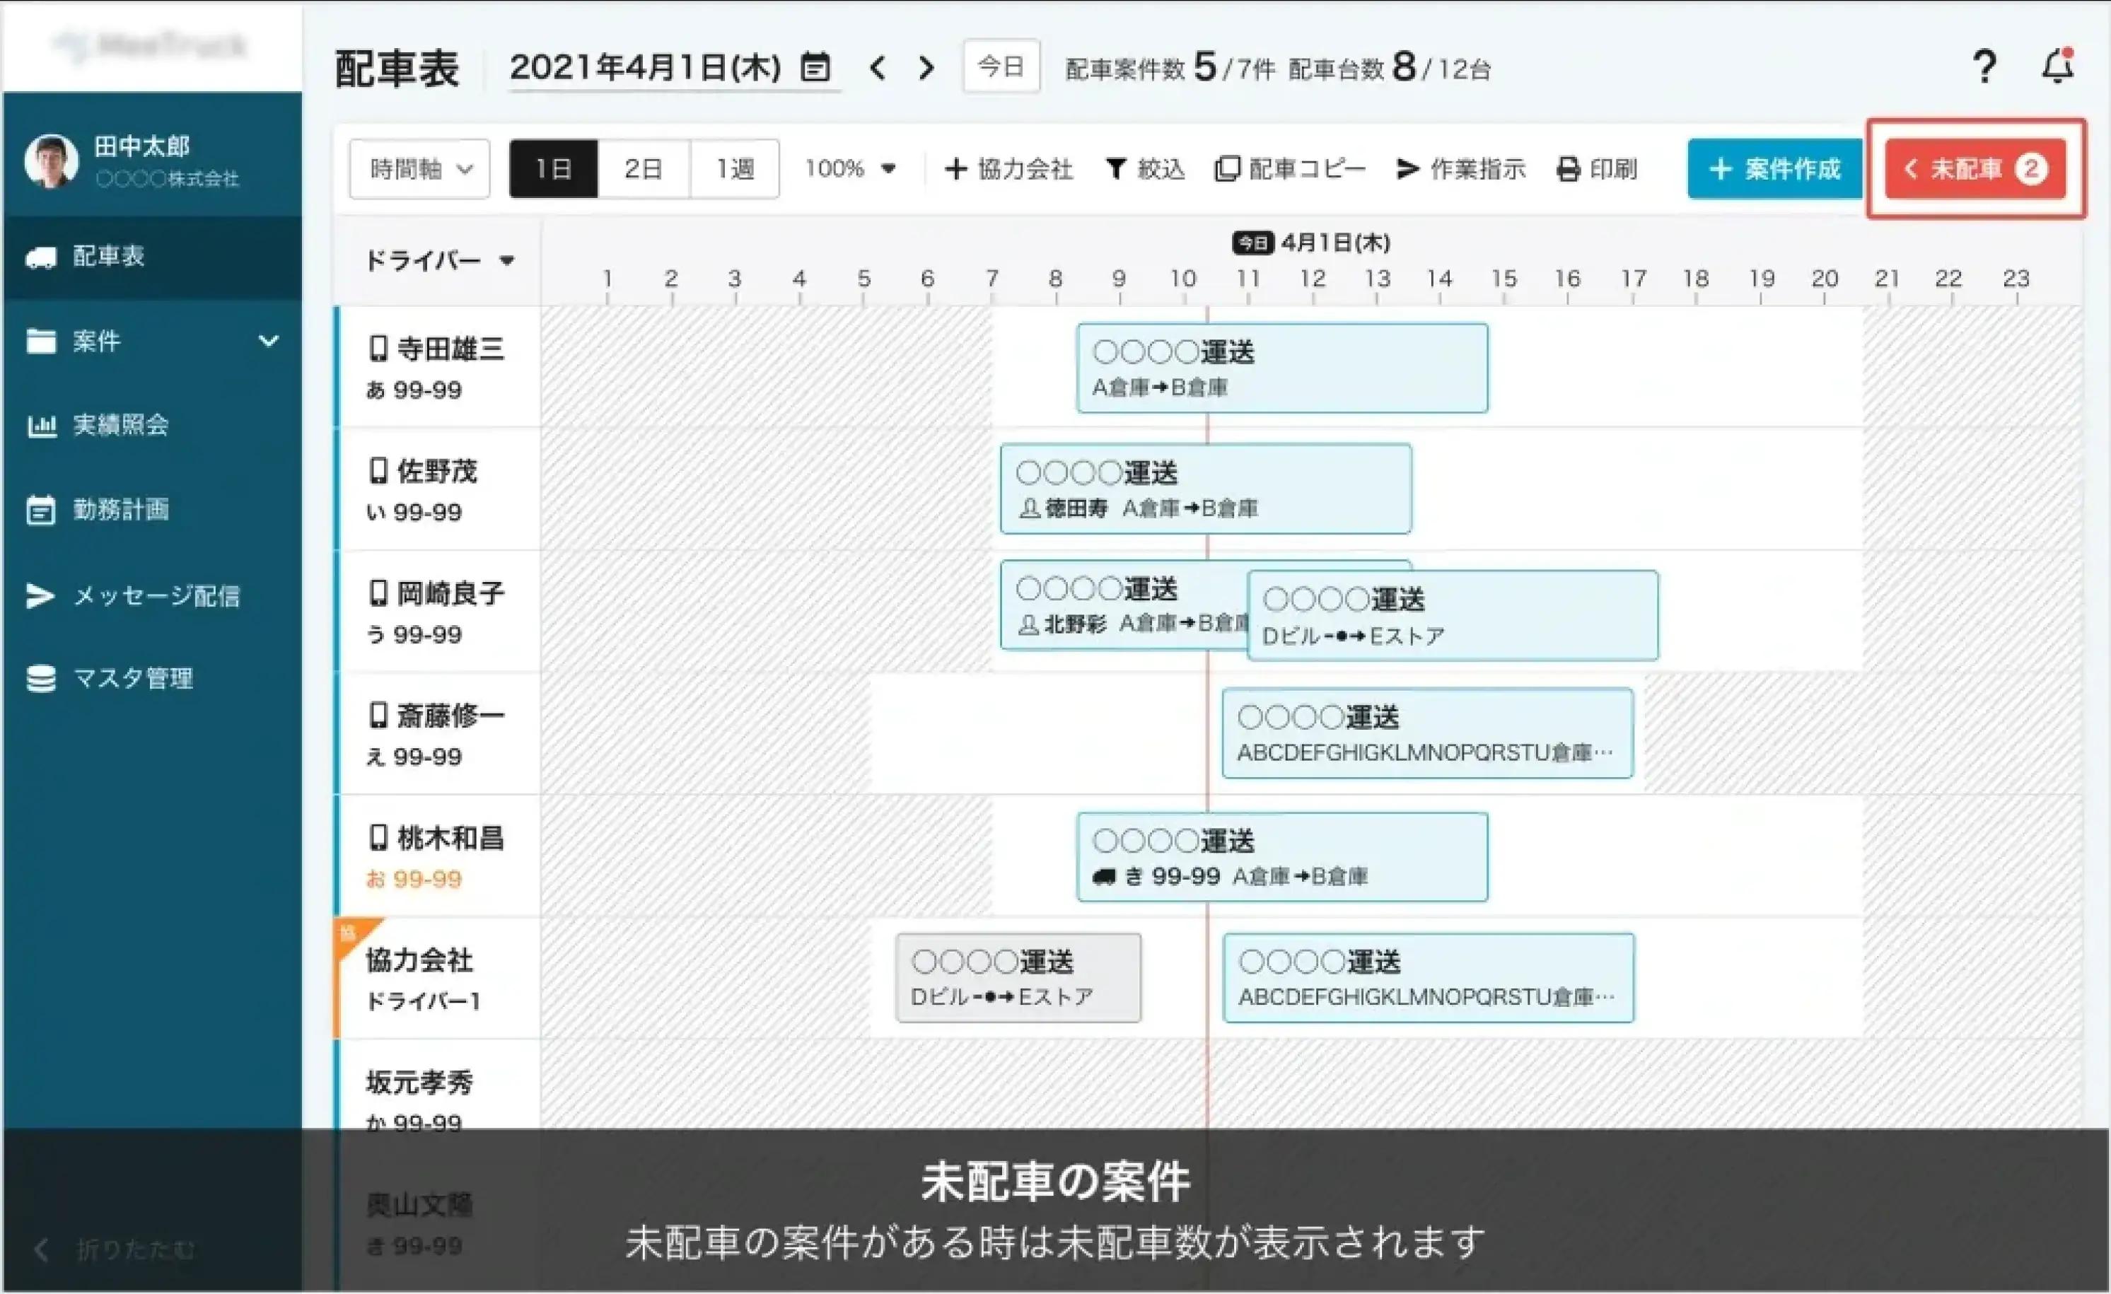Go to next day arrow

(925, 68)
